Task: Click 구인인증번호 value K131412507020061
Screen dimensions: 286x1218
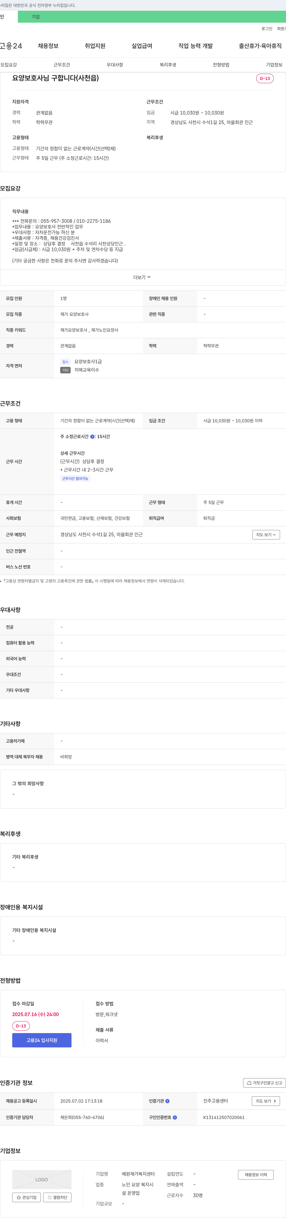Action: 224,1117
